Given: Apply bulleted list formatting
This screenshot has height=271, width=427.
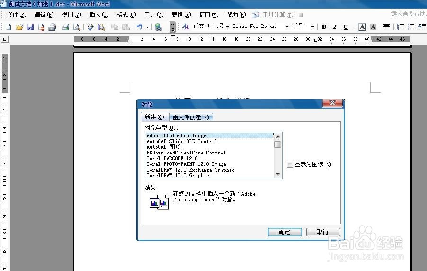Looking at the screenshot, I should (x=411, y=27).
